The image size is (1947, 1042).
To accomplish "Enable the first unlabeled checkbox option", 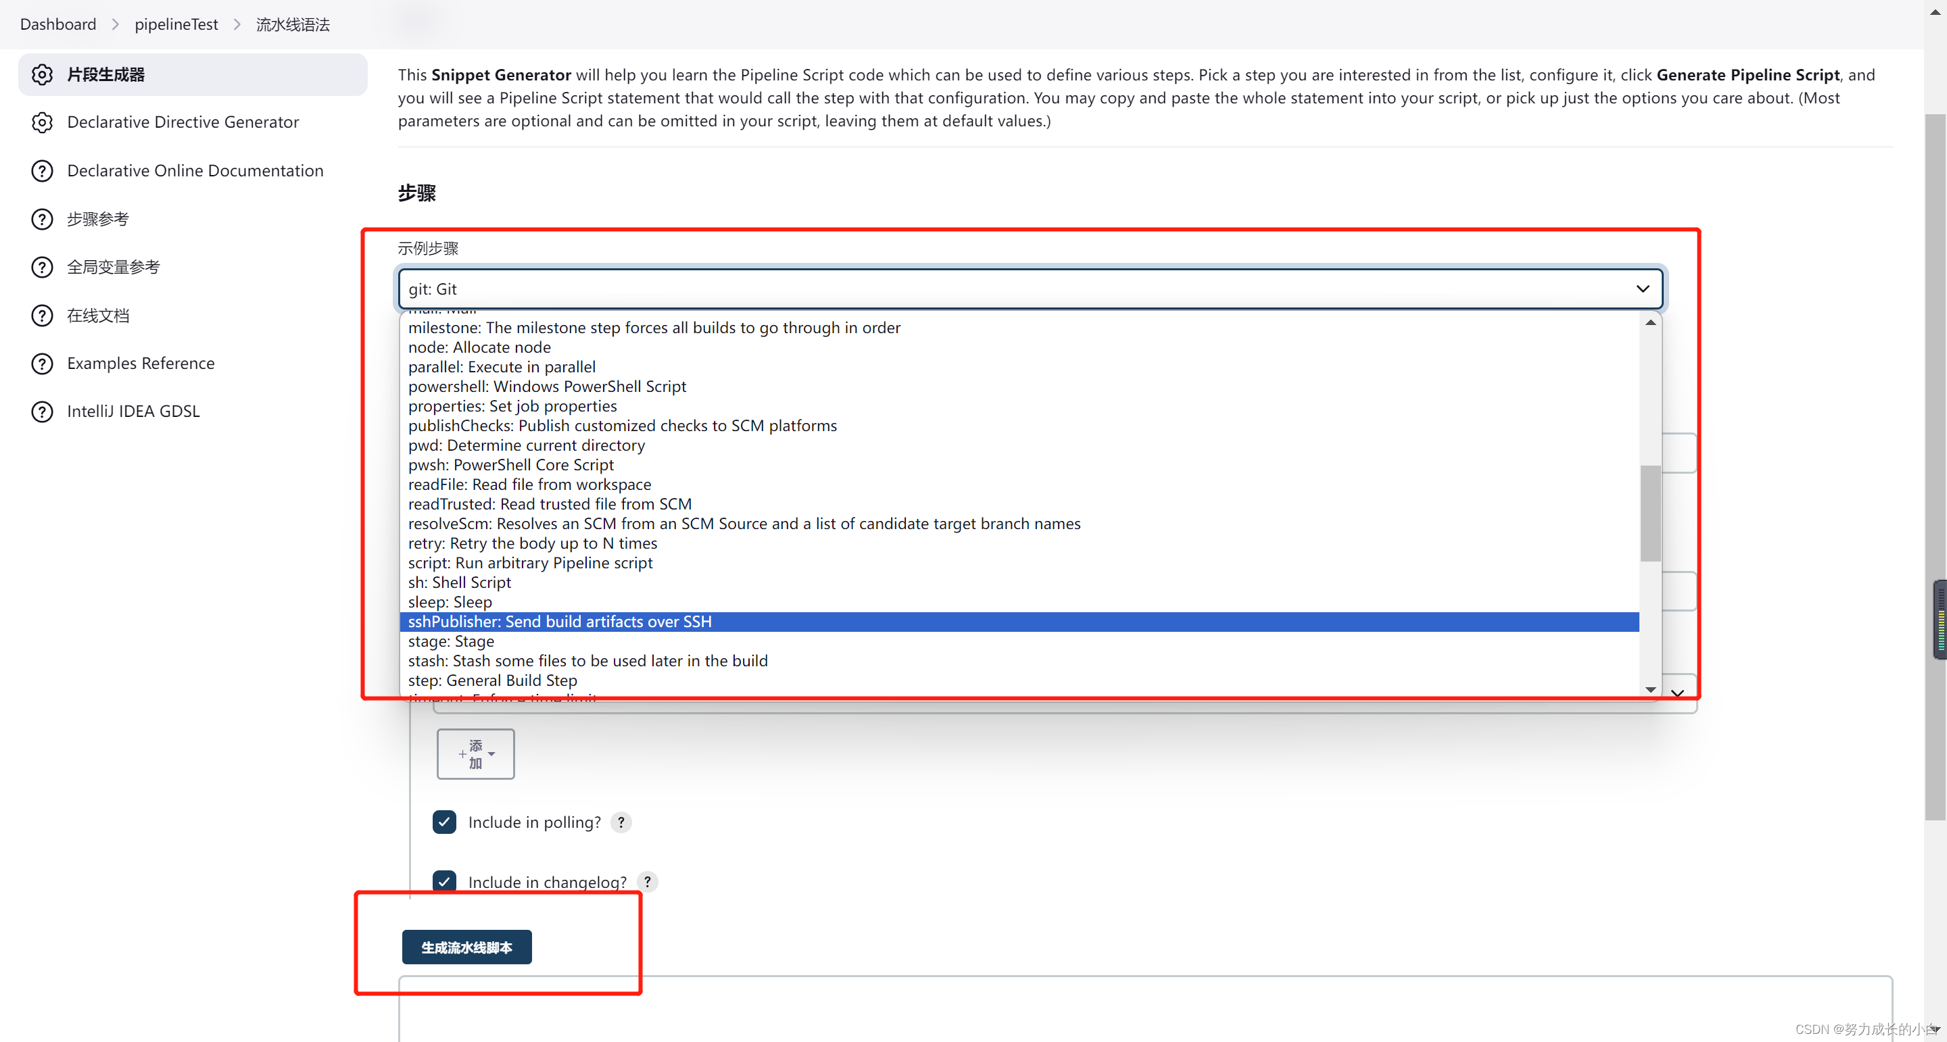I will (446, 821).
